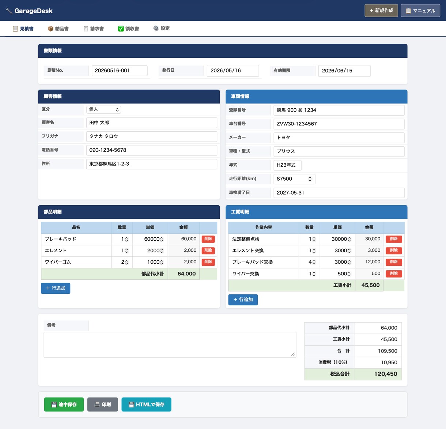The width and height of the screenshot is (446, 429).
Task: Click the 顧客名 field with 田中 太郎
Action: pyautogui.click(x=152, y=123)
